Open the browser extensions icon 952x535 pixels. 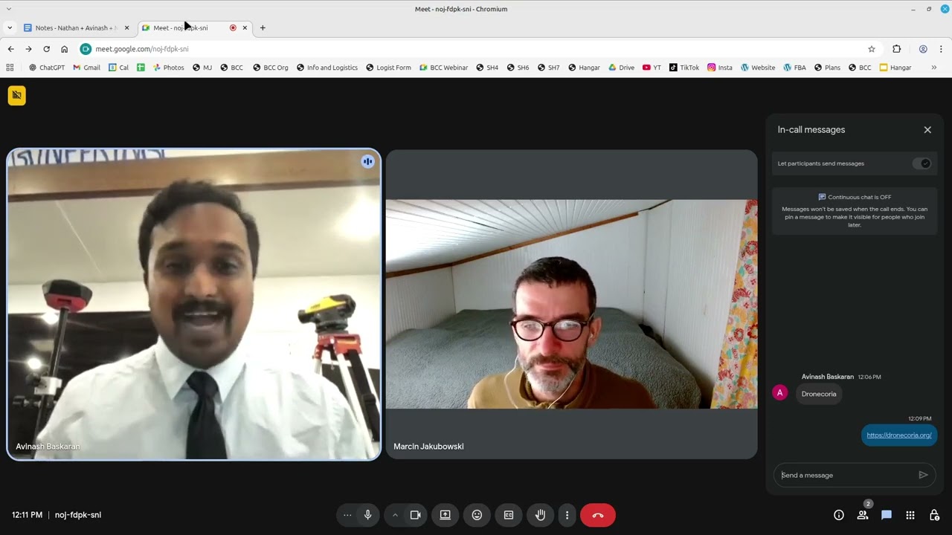pos(897,49)
